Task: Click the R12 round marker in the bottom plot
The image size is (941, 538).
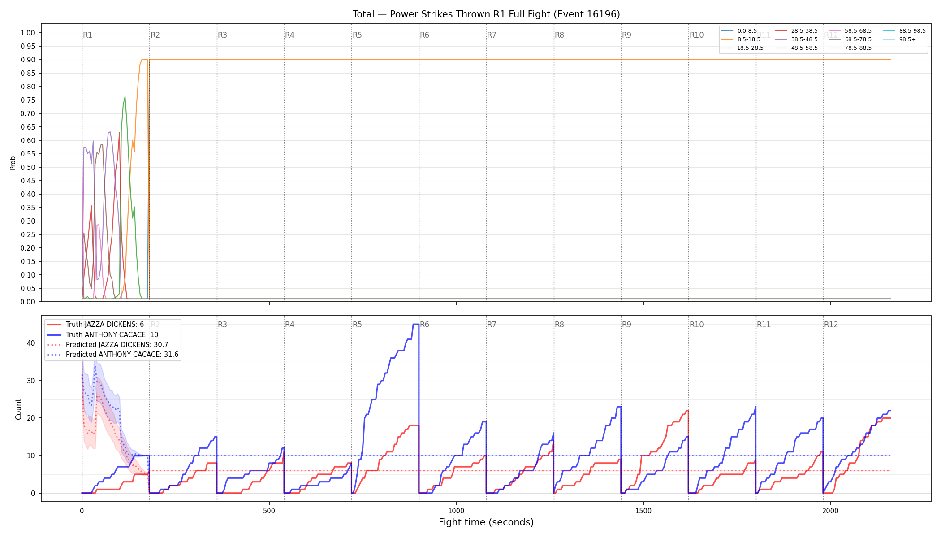Action: tap(831, 325)
